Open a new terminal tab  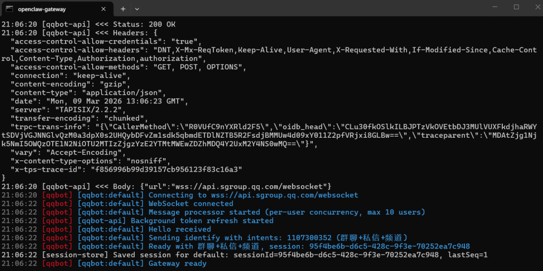123,8
